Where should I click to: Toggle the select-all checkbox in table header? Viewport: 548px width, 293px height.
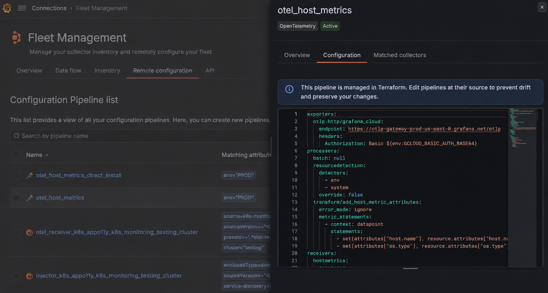pos(17,154)
